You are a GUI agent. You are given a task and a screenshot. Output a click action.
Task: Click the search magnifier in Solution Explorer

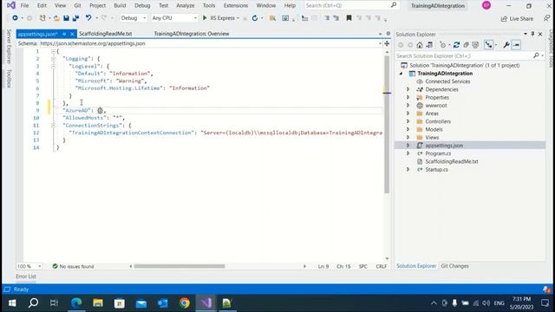536,55
